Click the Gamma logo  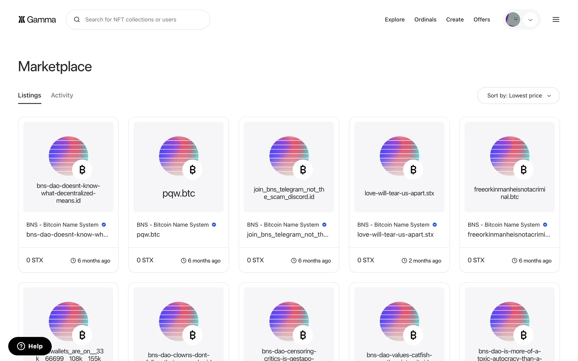click(37, 20)
